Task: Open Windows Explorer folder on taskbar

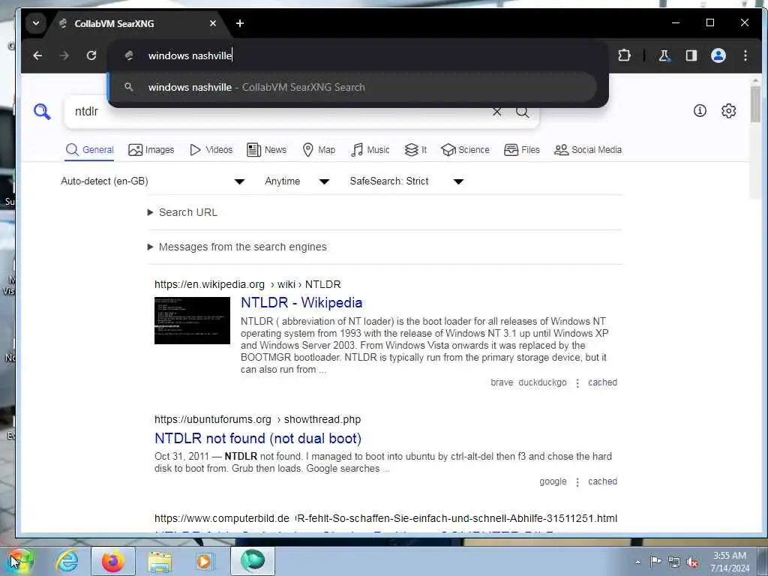Action: pyautogui.click(x=160, y=562)
